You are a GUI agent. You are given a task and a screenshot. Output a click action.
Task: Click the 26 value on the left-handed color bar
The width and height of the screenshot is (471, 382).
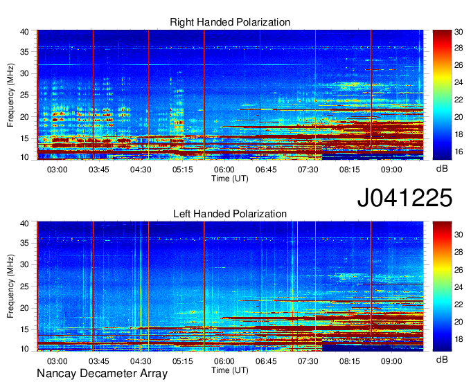pyautogui.click(x=459, y=270)
